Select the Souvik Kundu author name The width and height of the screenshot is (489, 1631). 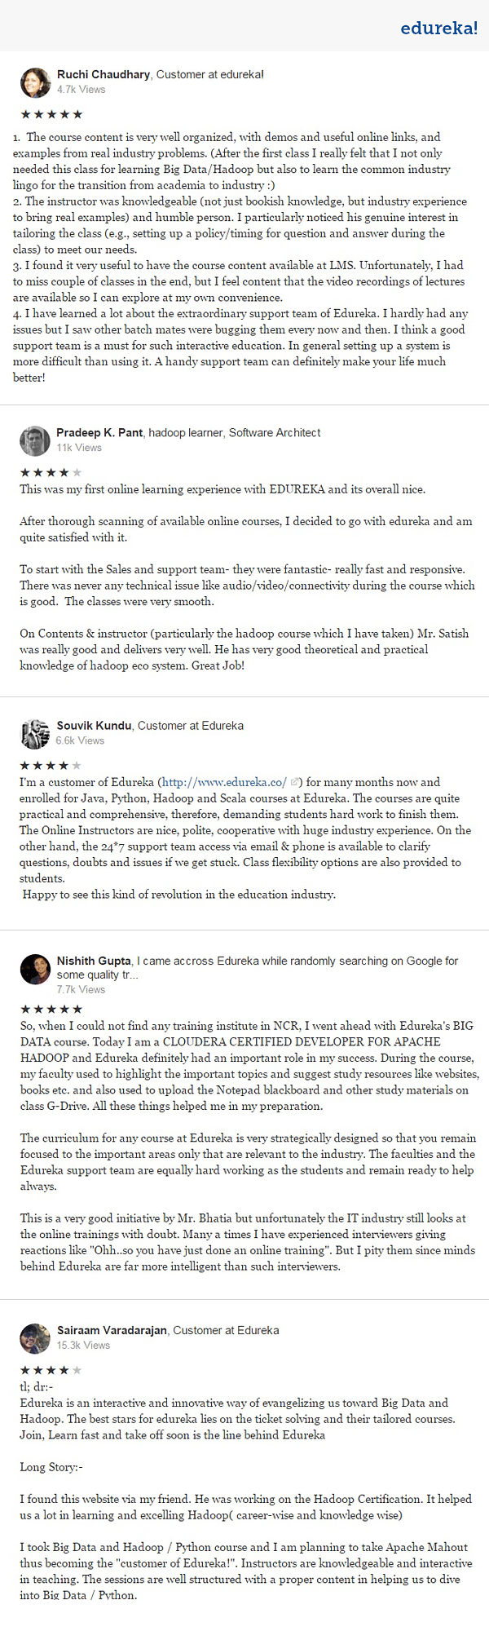pyautogui.click(x=94, y=725)
